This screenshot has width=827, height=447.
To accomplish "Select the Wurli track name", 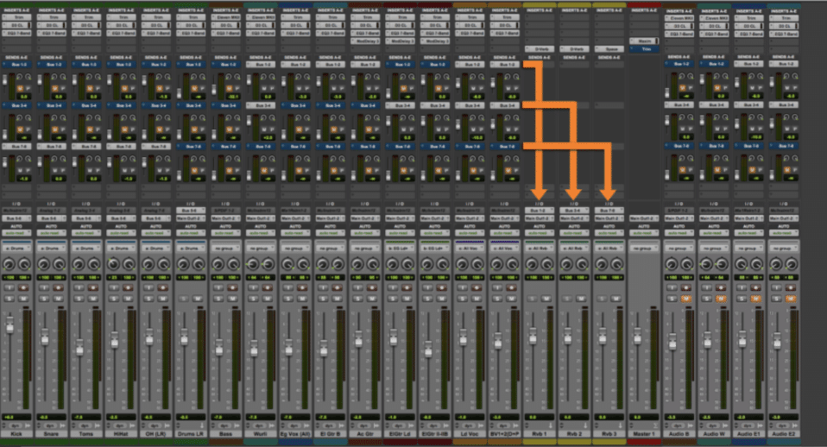I will (260, 434).
